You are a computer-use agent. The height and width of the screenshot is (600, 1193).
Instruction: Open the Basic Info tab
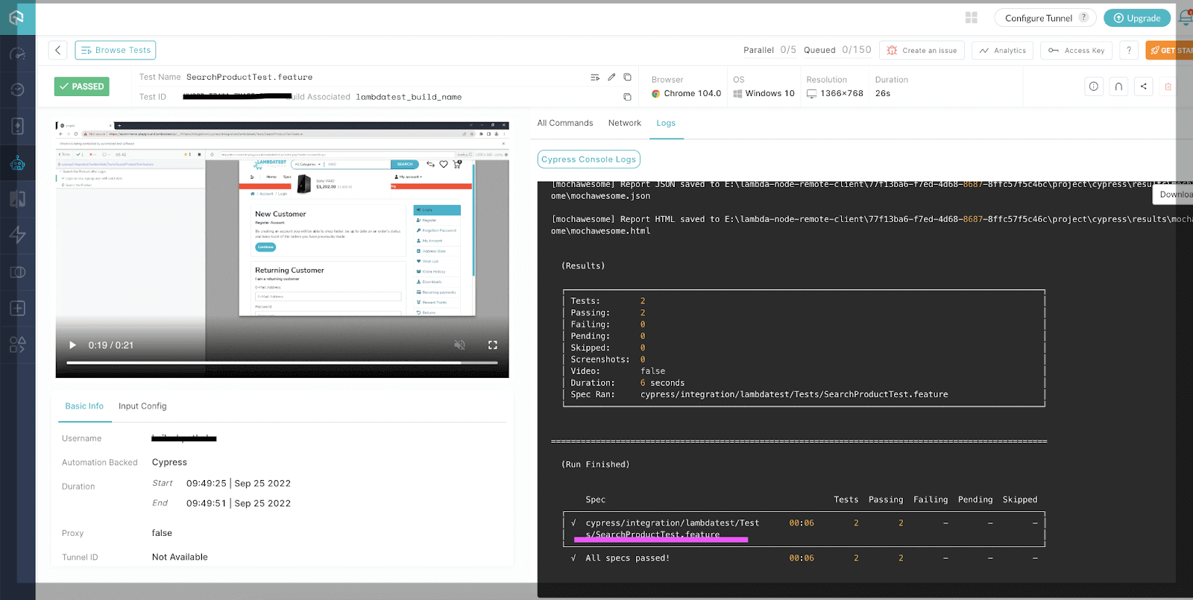(84, 406)
